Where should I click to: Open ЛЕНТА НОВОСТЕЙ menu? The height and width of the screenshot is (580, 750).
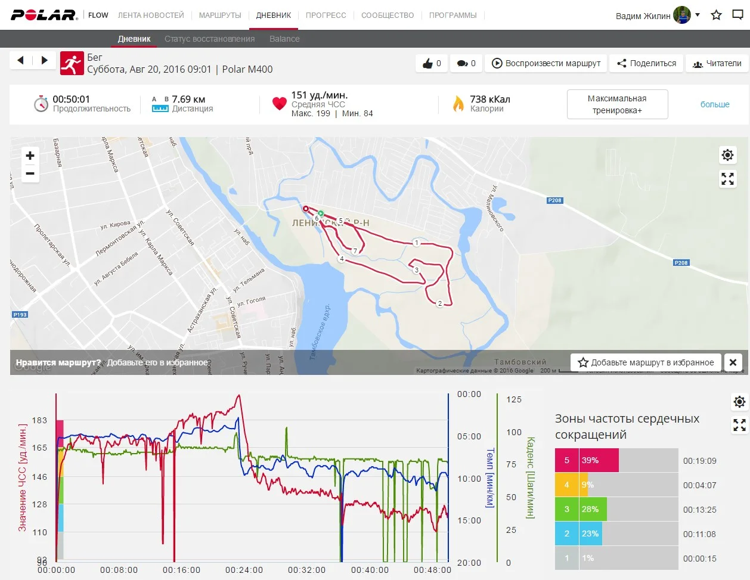pyautogui.click(x=151, y=15)
